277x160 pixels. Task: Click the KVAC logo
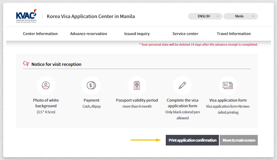click(x=26, y=16)
